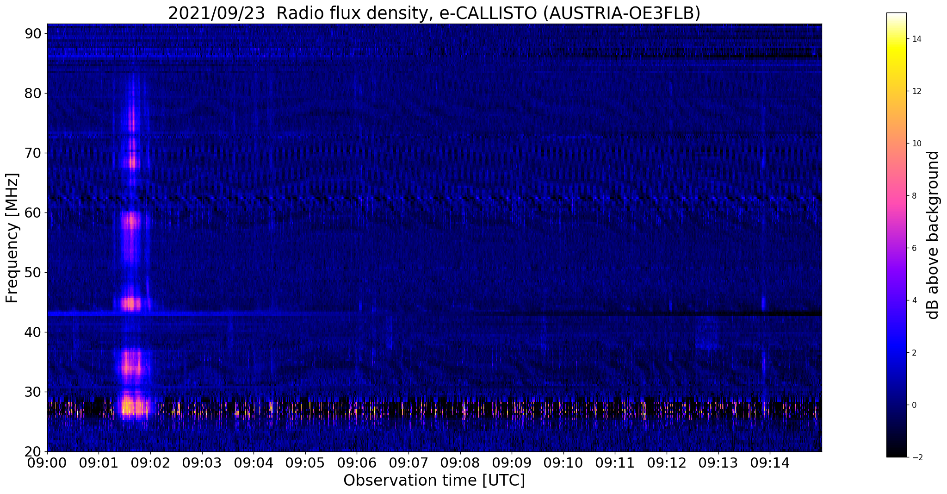
Task: Click the 09:00 time tick label
Action: pyautogui.click(x=47, y=463)
